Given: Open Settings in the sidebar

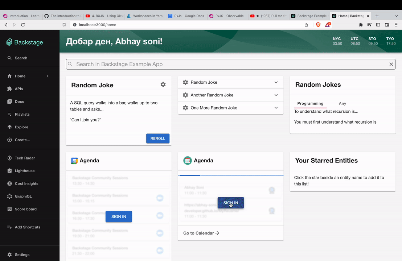Looking at the screenshot, I should tap(22, 254).
